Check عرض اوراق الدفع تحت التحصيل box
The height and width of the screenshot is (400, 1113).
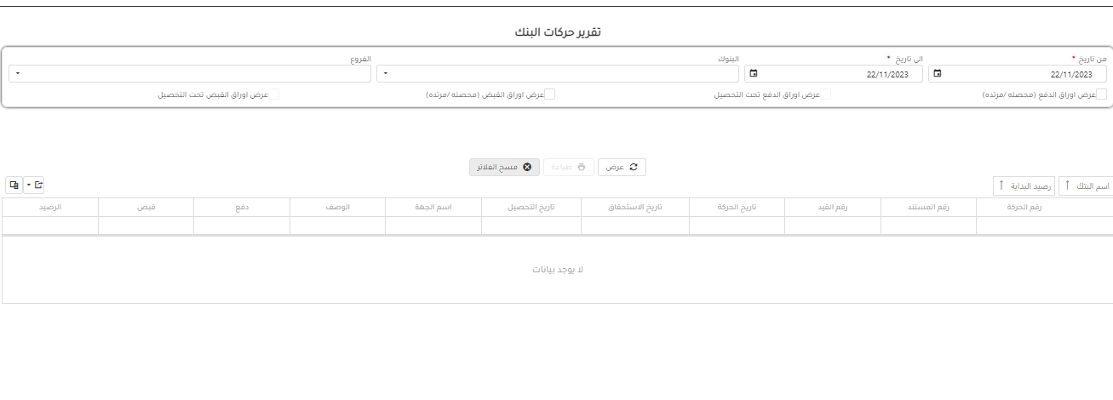point(825,94)
